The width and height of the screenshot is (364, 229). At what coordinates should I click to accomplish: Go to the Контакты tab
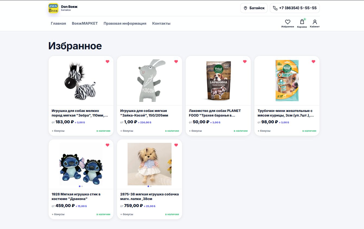[x=161, y=23]
